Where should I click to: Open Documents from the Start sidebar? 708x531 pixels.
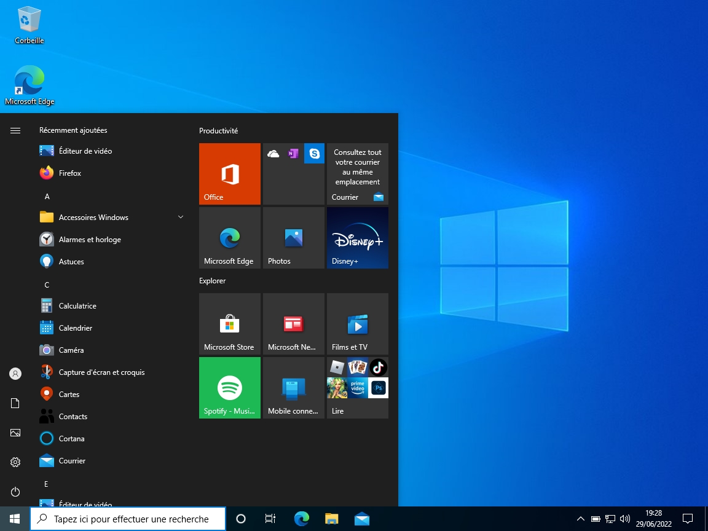(x=15, y=403)
